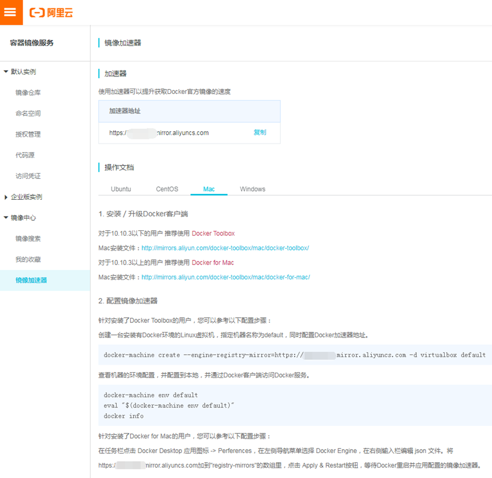Open the hamburger navigation menu
Viewport: 492px width, 478px height.
(11, 12)
